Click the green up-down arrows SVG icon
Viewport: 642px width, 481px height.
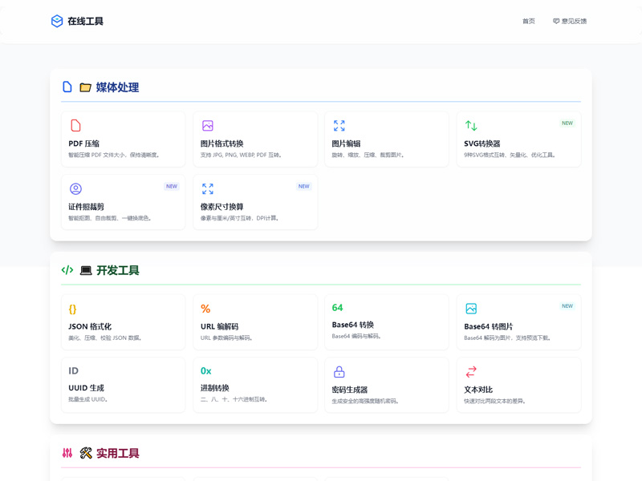(x=471, y=125)
